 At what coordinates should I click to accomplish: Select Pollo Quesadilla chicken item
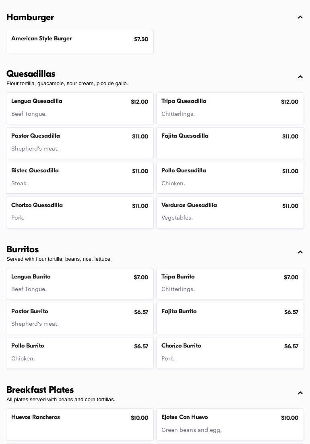pos(230,178)
